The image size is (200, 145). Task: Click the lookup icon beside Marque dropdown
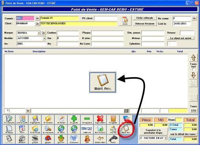43,33
